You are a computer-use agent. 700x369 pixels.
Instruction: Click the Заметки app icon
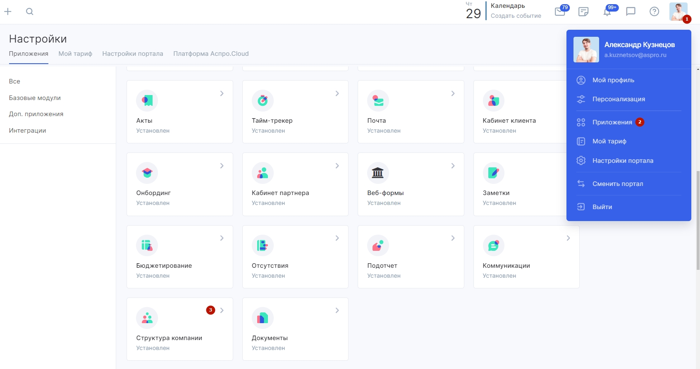(x=494, y=173)
